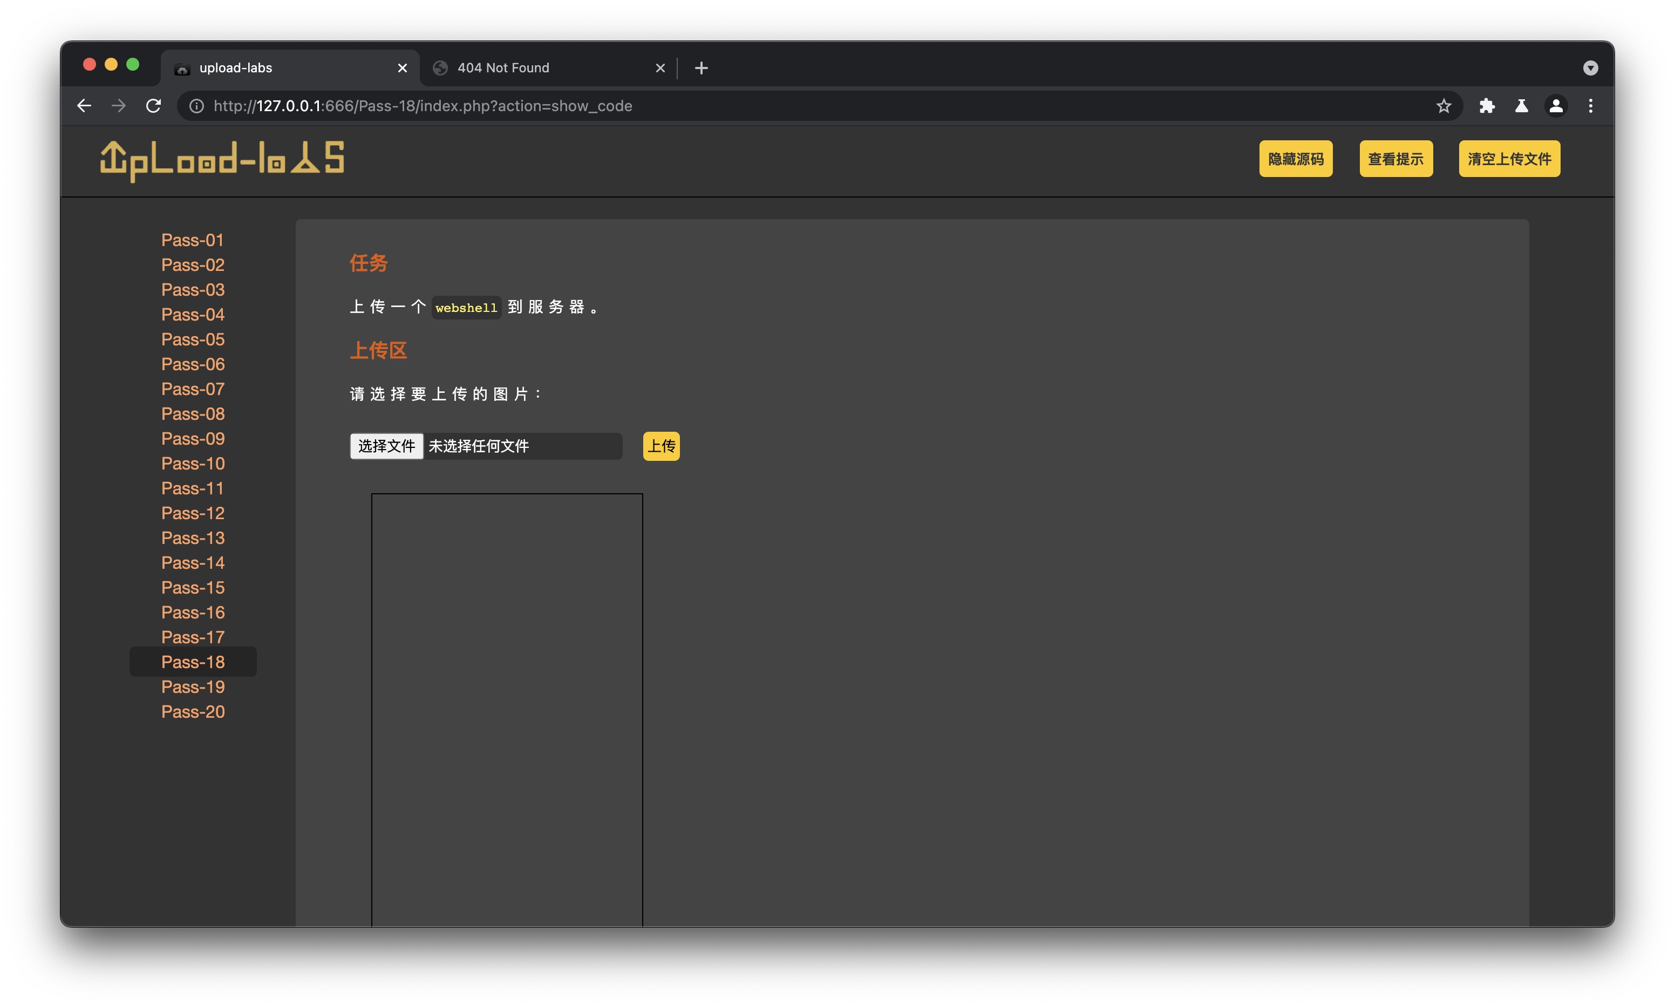Open the Chrome three-dot menu
The width and height of the screenshot is (1675, 1007).
[1590, 106]
